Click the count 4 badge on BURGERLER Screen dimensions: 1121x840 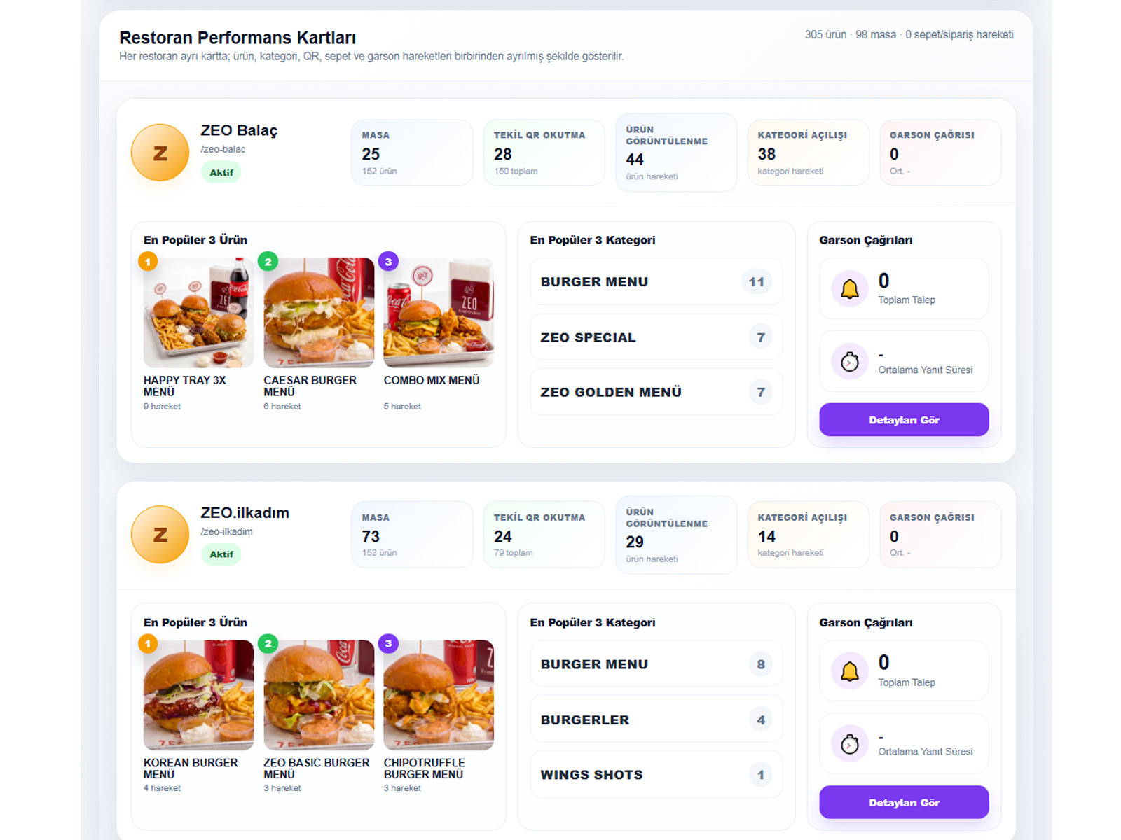761,719
